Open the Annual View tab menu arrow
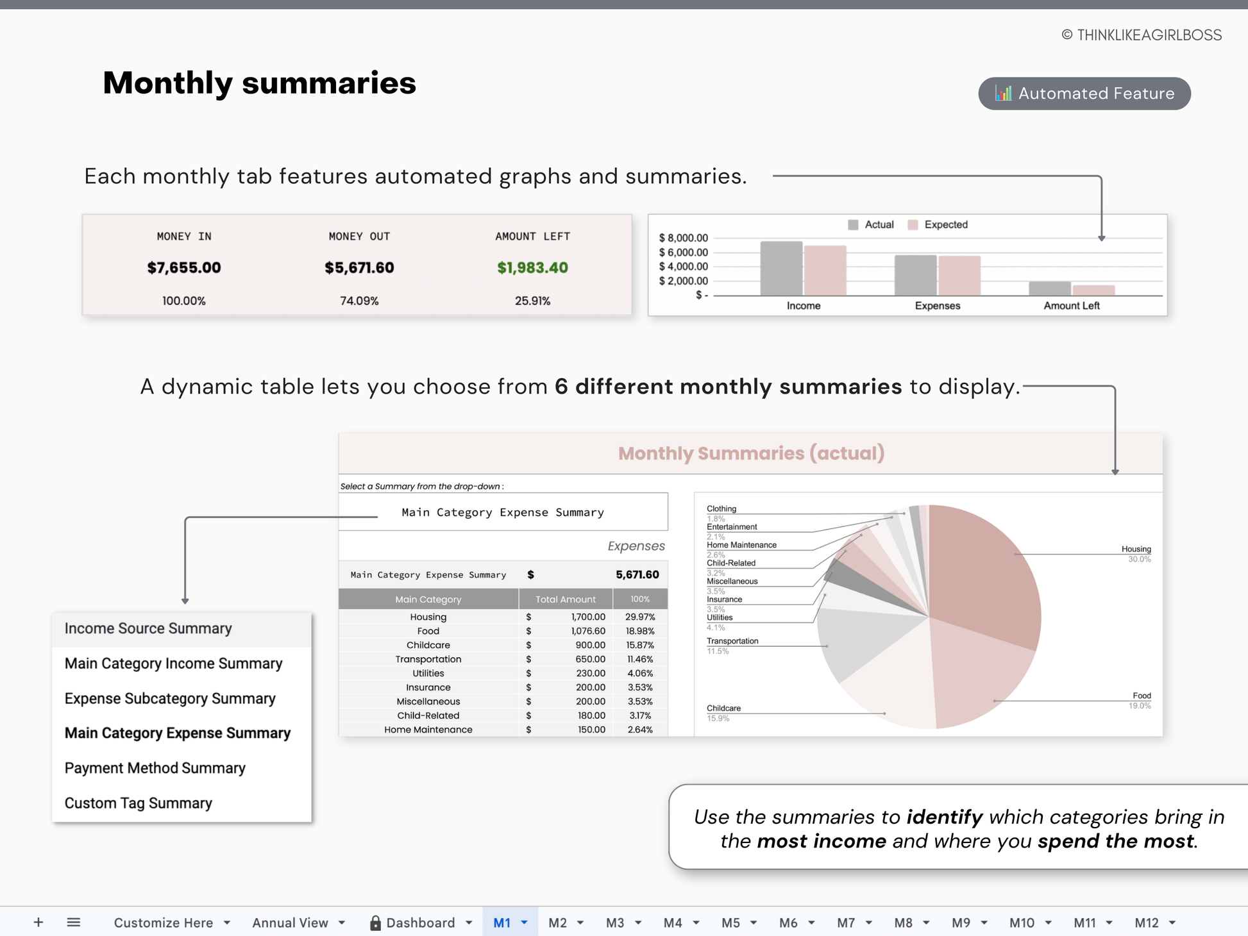1248x936 pixels. click(x=342, y=923)
